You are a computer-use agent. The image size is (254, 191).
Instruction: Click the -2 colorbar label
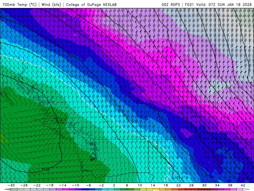coord(101,185)
